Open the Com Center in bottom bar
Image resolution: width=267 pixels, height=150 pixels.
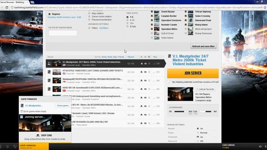228,146
